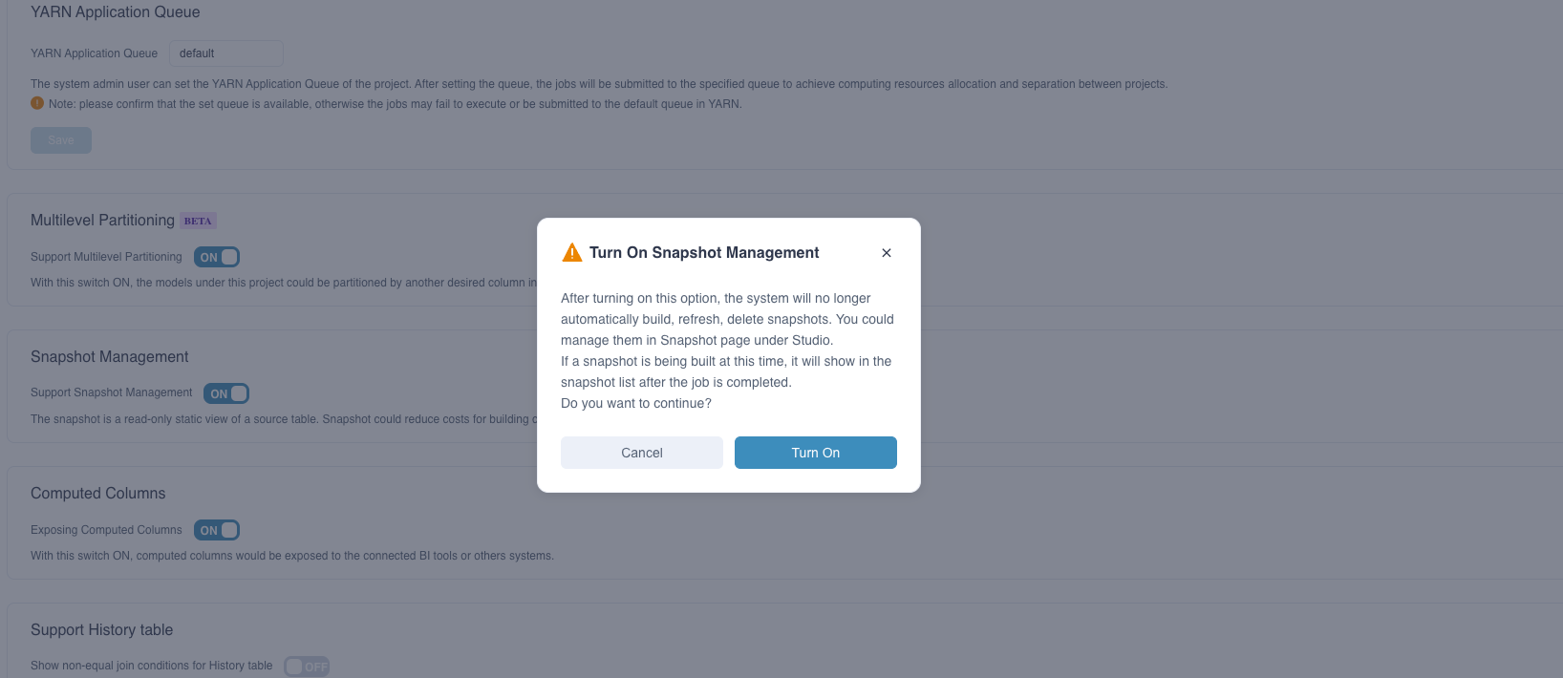Toggle Support Multilevel Partitioning switch

[217, 257]
